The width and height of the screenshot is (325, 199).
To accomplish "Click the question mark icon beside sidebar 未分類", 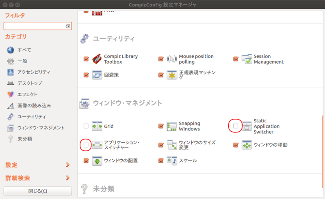I will [x=11, y=139].
